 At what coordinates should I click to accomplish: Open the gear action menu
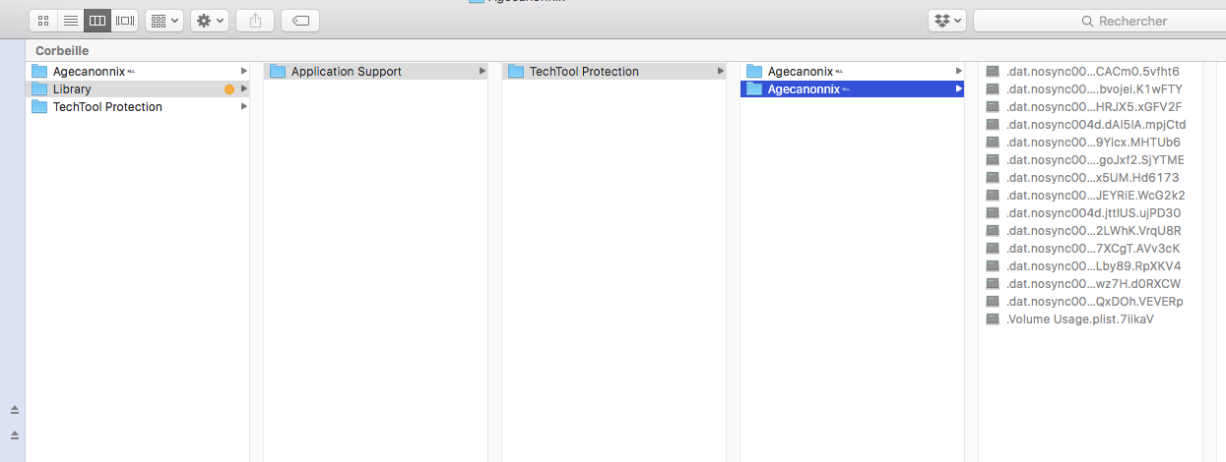[210, 20]
